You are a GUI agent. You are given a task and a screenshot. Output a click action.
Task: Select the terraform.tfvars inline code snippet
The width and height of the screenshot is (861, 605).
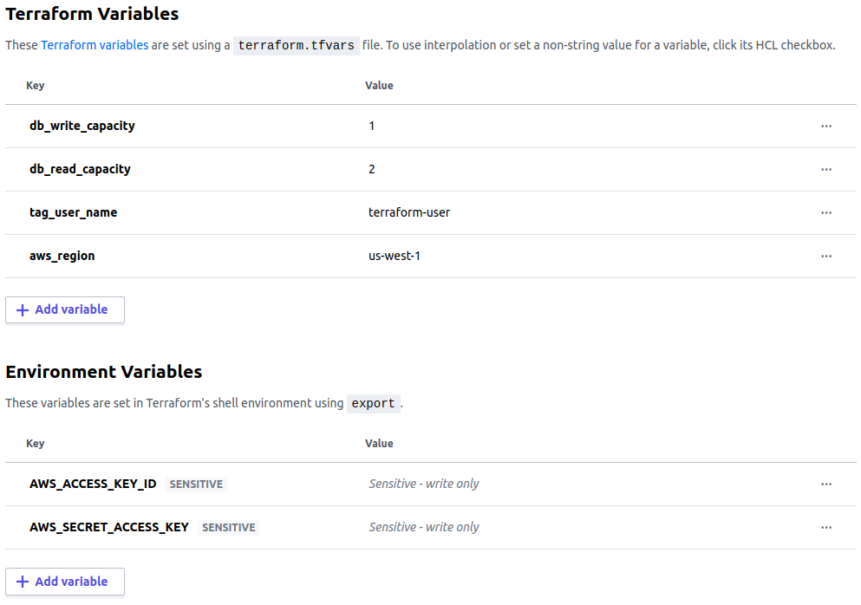pyautogui.click(x=297, y=45)
